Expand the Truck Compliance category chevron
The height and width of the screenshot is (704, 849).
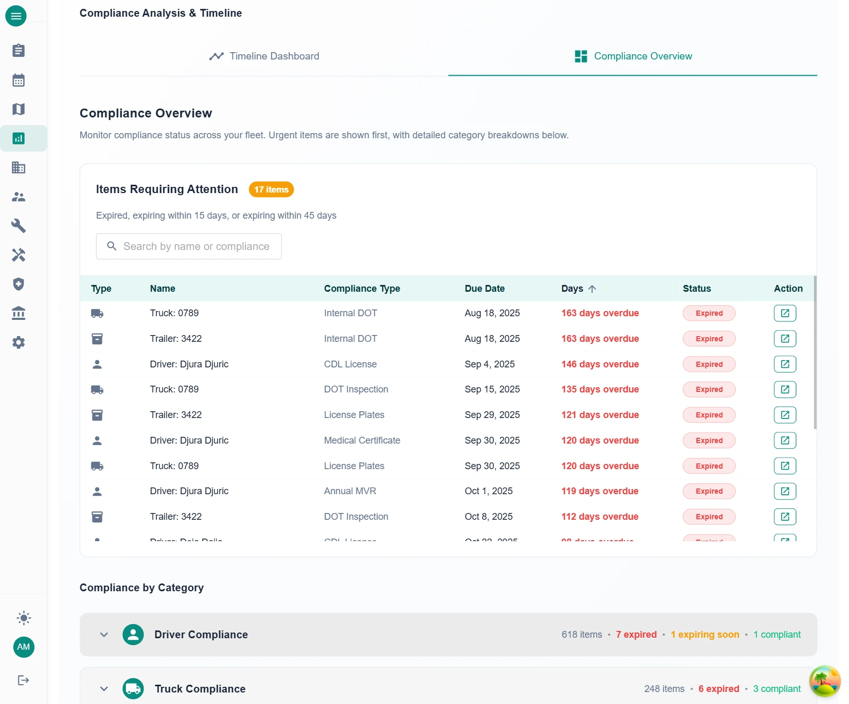point(104,689)
